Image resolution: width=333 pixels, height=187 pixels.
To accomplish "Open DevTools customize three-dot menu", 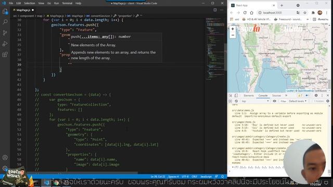I will [322, 96].
